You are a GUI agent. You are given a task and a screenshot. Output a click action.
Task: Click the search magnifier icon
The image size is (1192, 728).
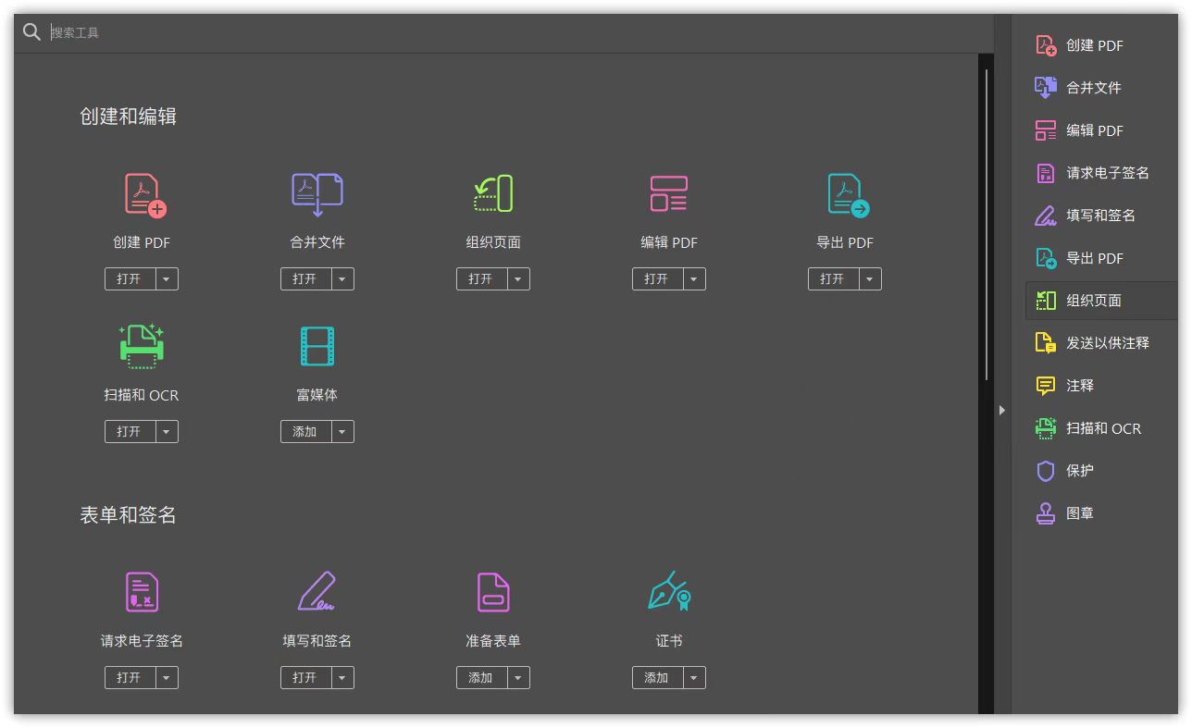[x=31, y=32]
